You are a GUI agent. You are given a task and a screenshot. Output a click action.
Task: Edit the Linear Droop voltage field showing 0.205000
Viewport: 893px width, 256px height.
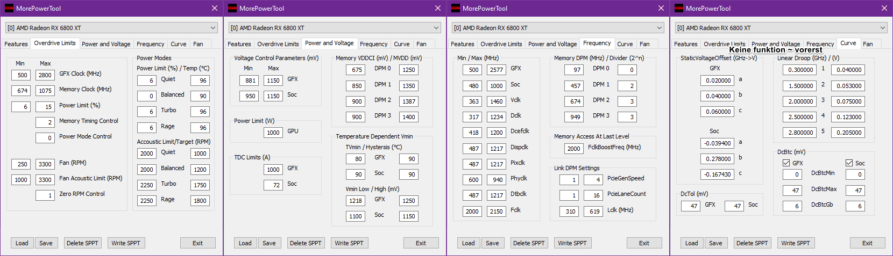(848, 133)
